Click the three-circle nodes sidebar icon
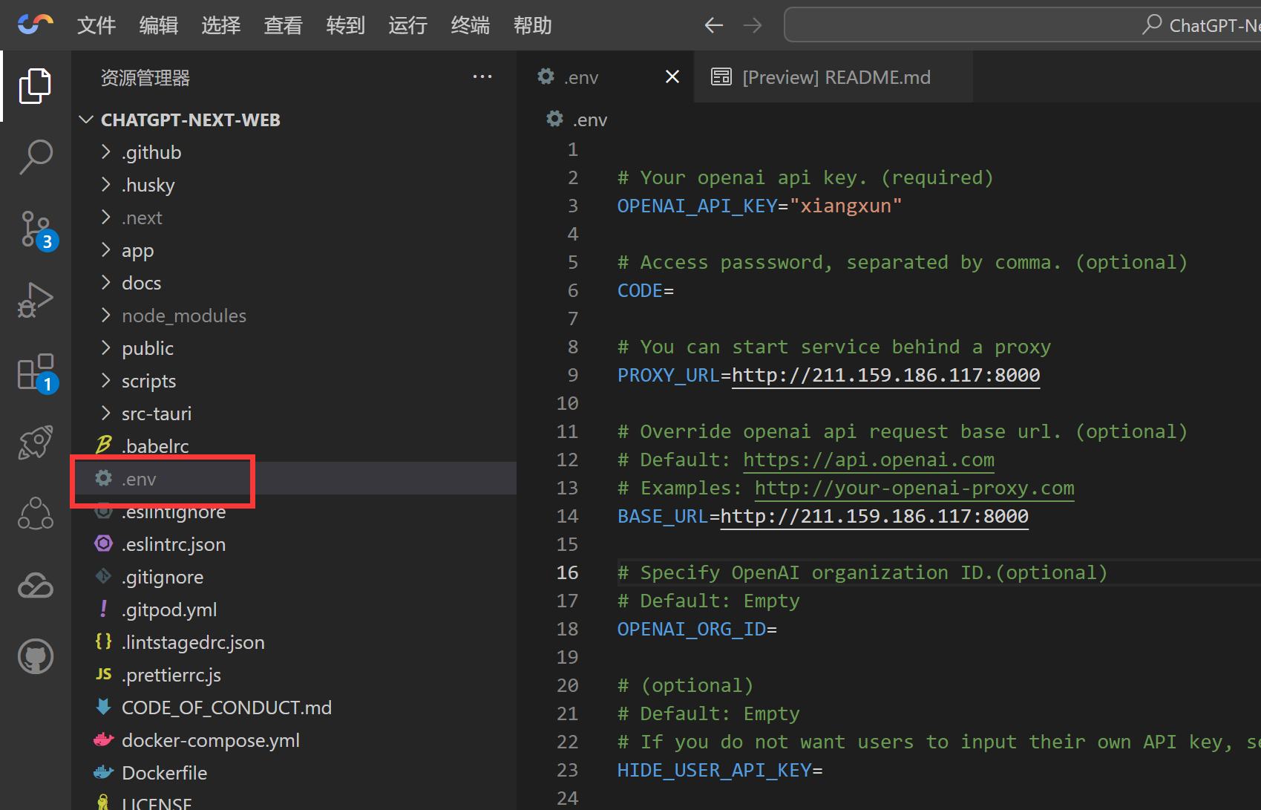 [x=35, y=513]
